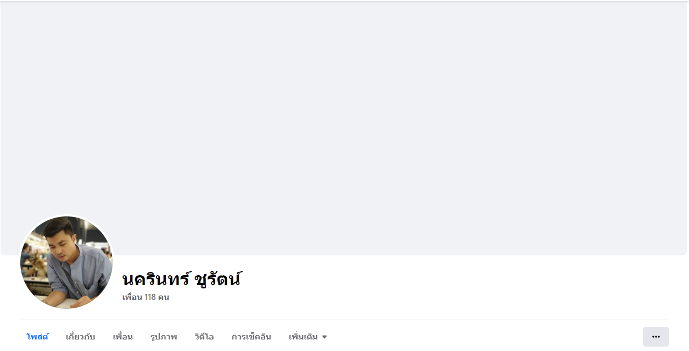Open the About section labeled เกี่ยวกับ

[80, 337]
